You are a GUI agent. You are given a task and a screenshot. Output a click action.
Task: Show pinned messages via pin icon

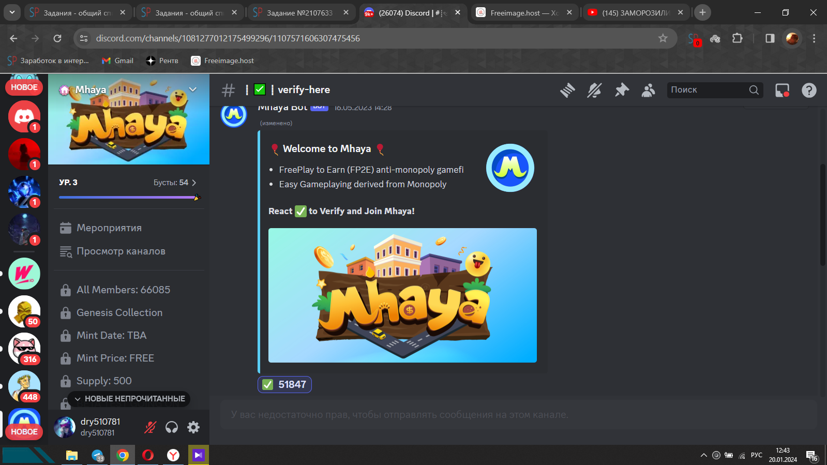pos(621,90)
